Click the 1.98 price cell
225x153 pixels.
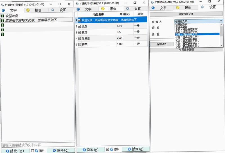point(125,26)
